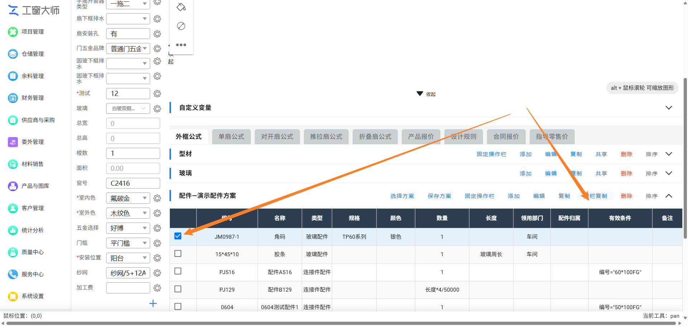Click 选择方案 link in 配件 section

pyautogui.click(x=402, y=196)
